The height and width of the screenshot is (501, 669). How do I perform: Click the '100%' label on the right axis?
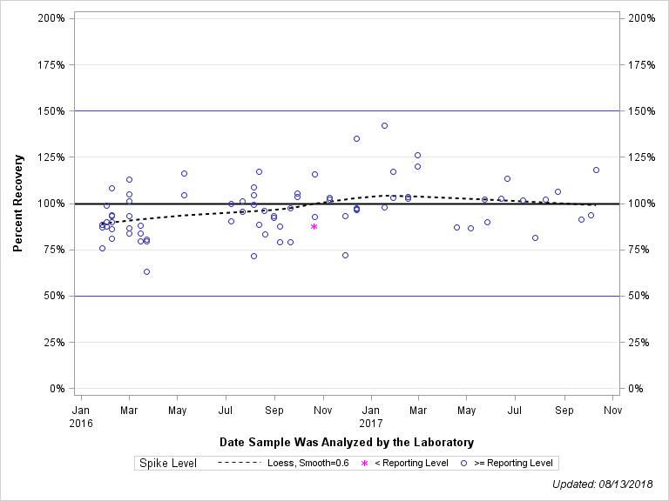point(642,204)
